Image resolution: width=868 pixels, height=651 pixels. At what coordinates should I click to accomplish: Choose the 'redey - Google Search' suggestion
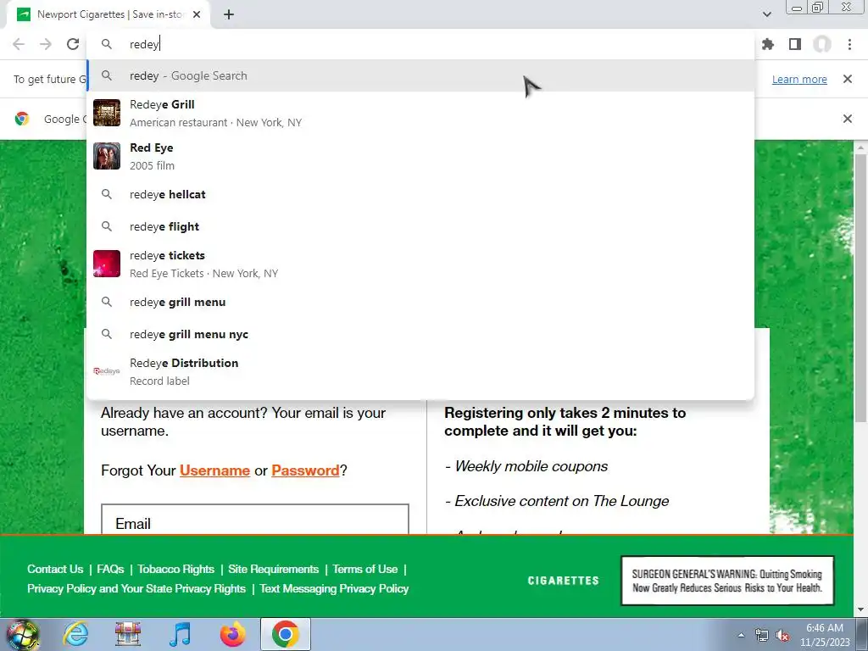pos(420,75)
